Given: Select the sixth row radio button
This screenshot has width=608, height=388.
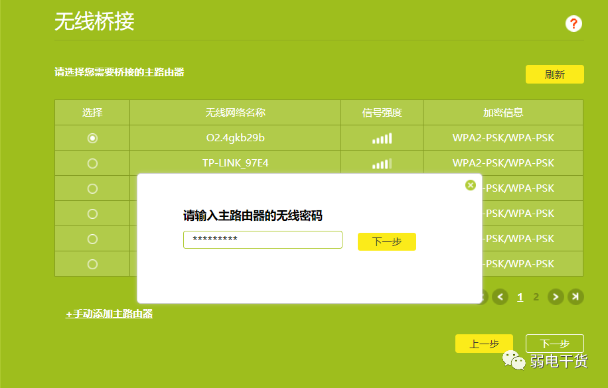Looking at the screenshot, I should (92, 264).
